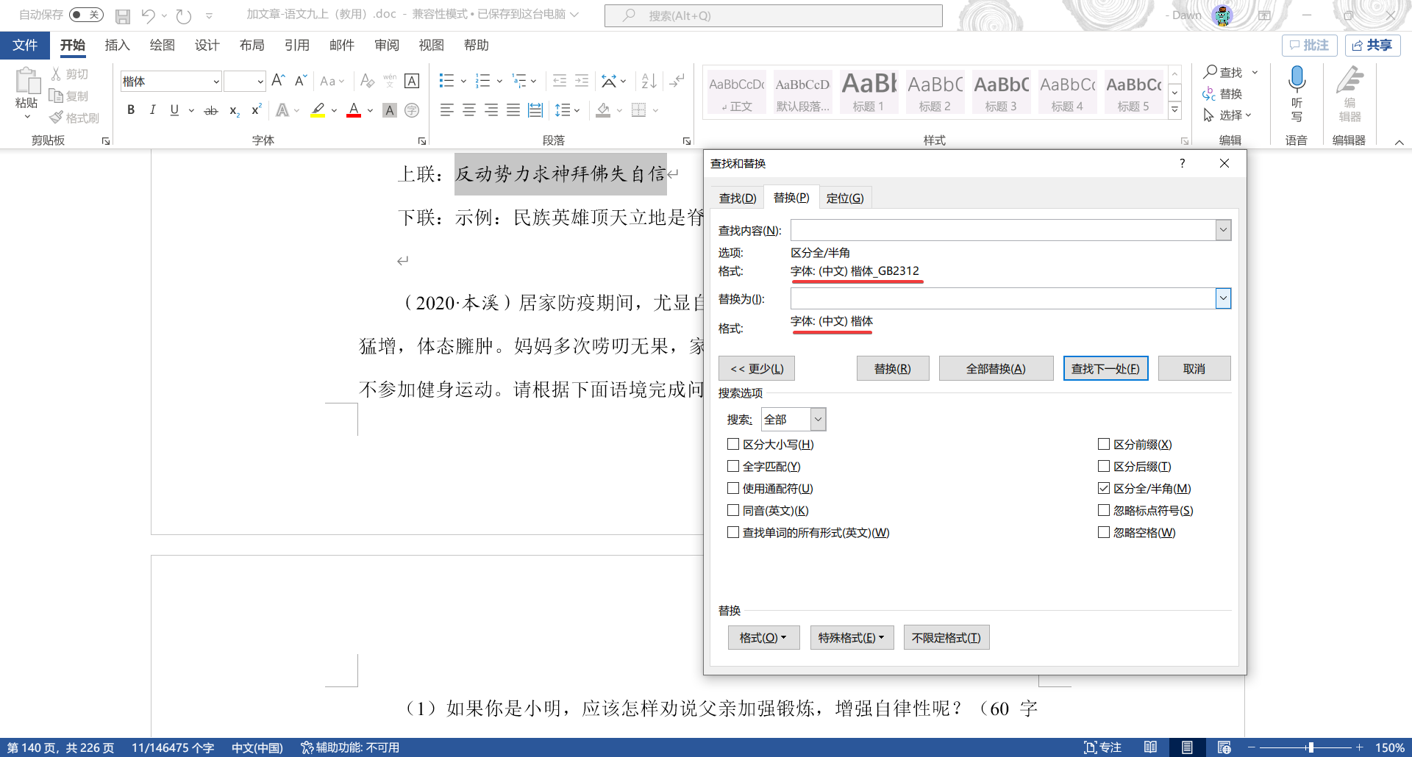
Task: Open the font size dropdown
Action: point(260,81)
